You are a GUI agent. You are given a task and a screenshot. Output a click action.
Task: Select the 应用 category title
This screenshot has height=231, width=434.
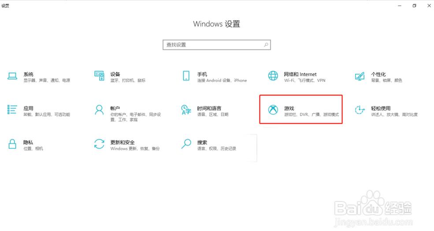click(x=29, y=108)
